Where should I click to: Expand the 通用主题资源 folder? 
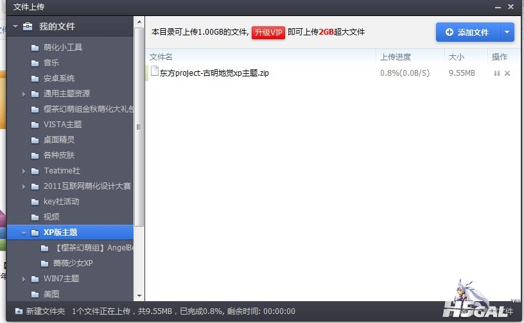[x=24, y=94]
